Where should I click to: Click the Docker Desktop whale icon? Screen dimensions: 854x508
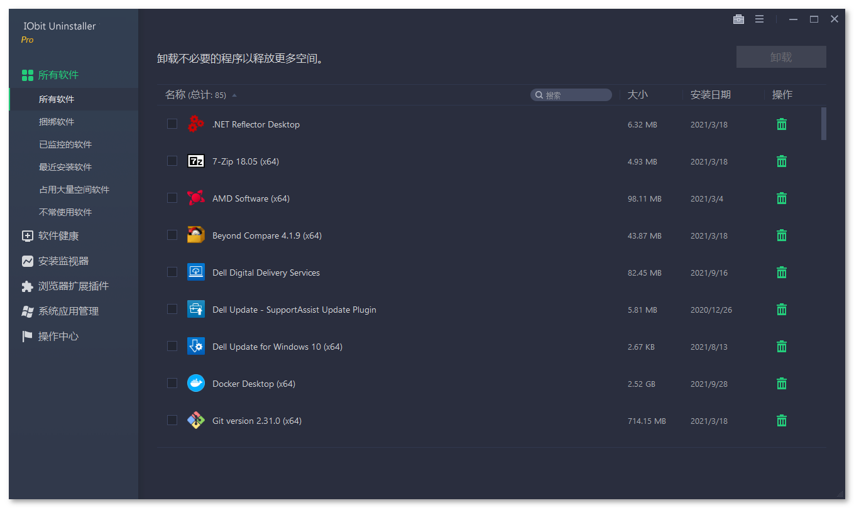[196, 383]
